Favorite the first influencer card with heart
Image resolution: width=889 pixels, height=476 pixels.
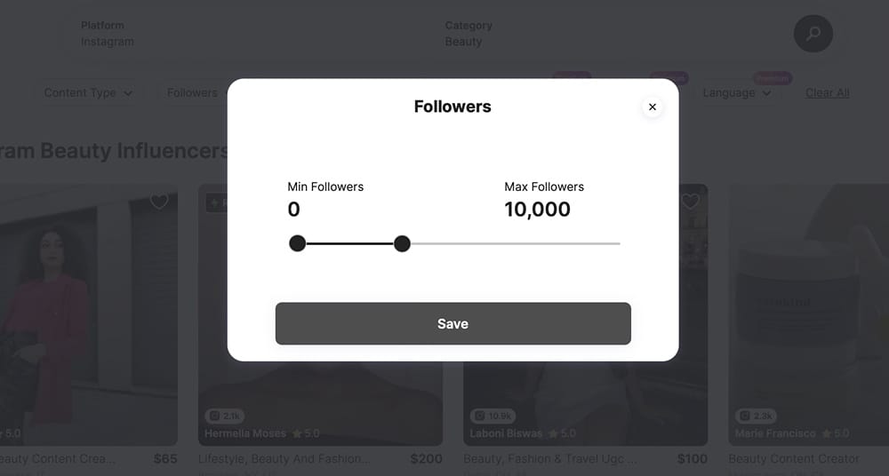tap(159, 202)
